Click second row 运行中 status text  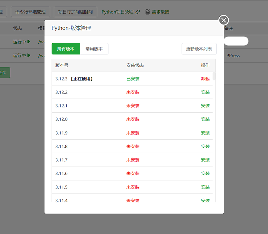coord(19,55)
